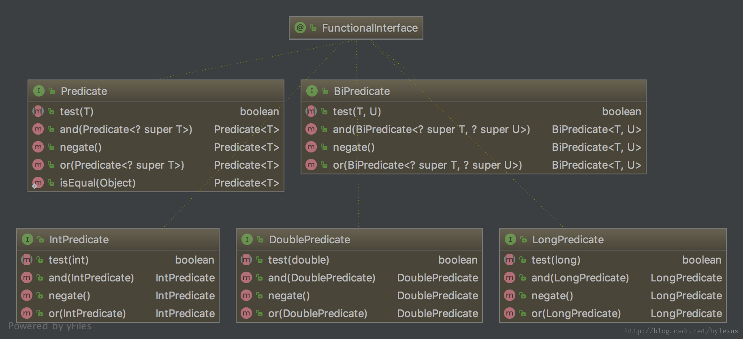743x339 pixels.
Task: Select the test(long) method name
Action: (x=556, y=260)
